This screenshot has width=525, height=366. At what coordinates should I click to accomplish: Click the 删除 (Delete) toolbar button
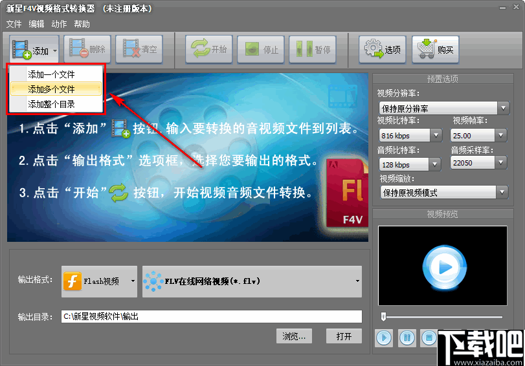pyautogui.click(x=87, y=49)
